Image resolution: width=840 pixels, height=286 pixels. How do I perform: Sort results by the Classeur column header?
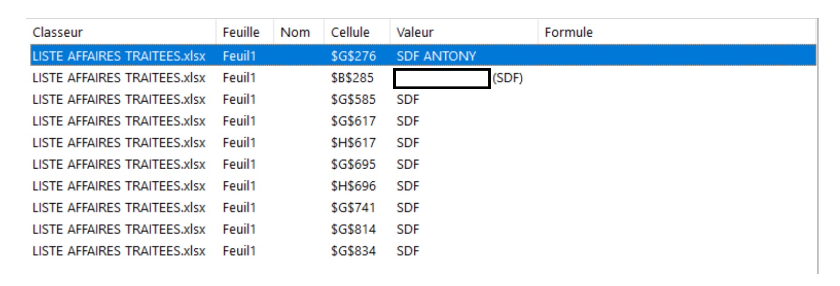[x=58, y=32]
